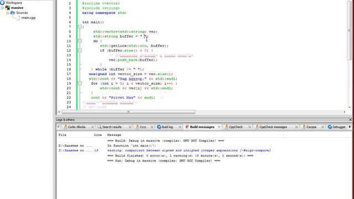This screenshot has height=199, width=354.
Task: Place cursor on "int main()" line
Action: [x=93, y=22]
